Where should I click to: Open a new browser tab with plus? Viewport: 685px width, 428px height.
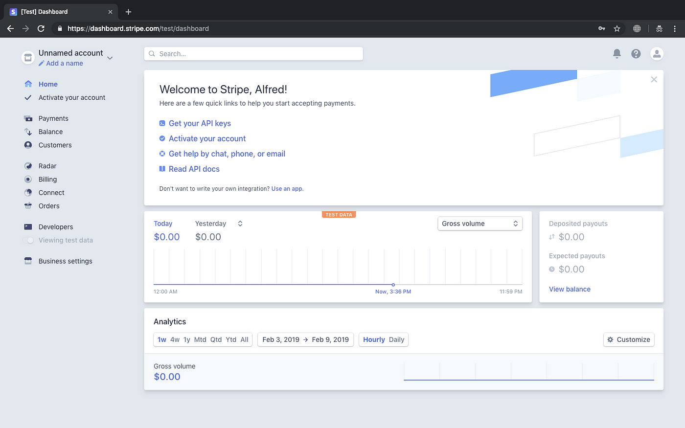point(128,12)
